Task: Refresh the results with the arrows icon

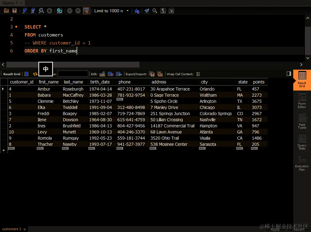Action: 35,74
